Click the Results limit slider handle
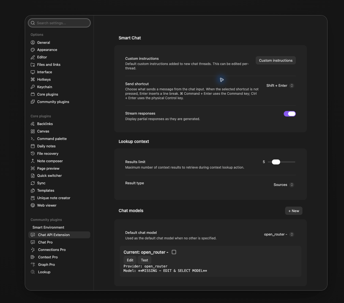 pos(276,162)
